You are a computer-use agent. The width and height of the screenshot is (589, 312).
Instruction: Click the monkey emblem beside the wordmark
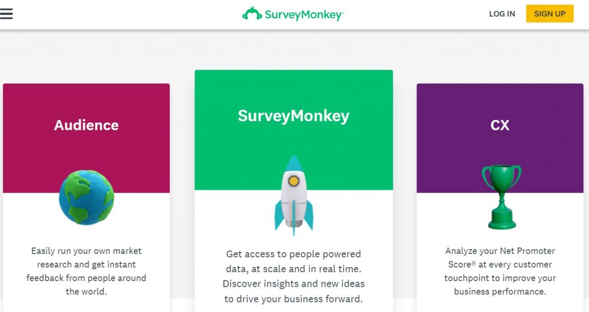(x=252, y=13)
